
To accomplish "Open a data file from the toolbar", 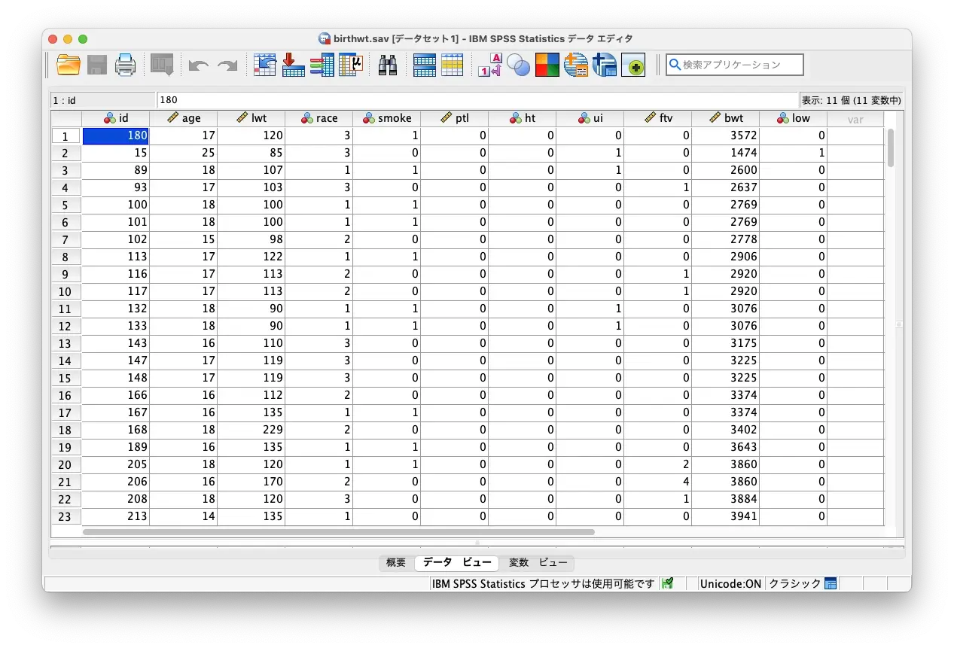I will click(x=68, y=65).
